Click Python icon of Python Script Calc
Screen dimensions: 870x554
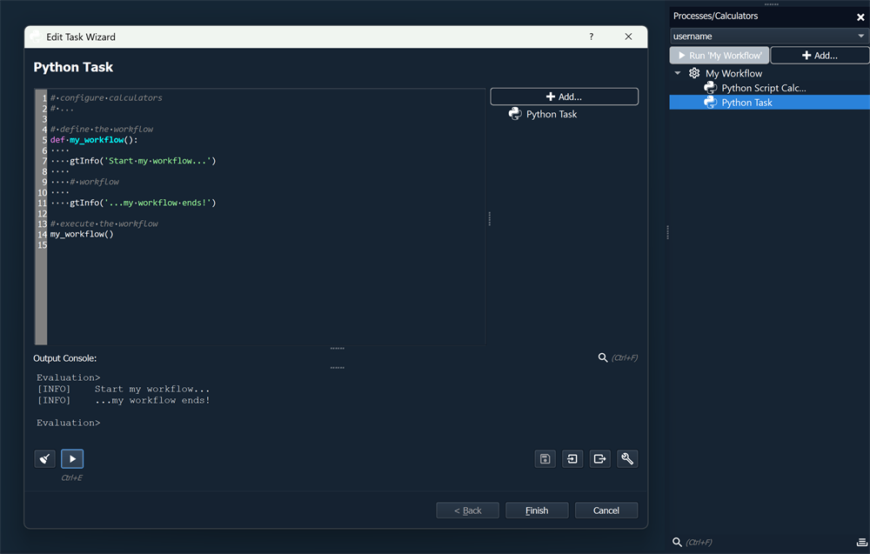[x=710, y=88]
